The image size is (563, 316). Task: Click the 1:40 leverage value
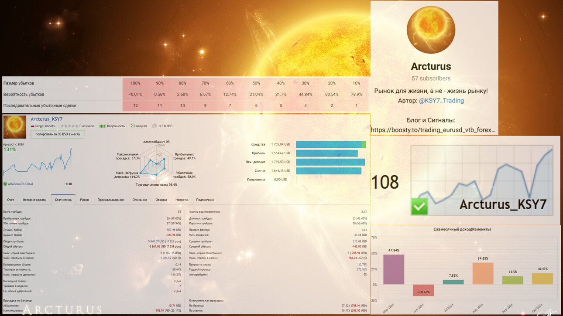click(x=69, y=184)
